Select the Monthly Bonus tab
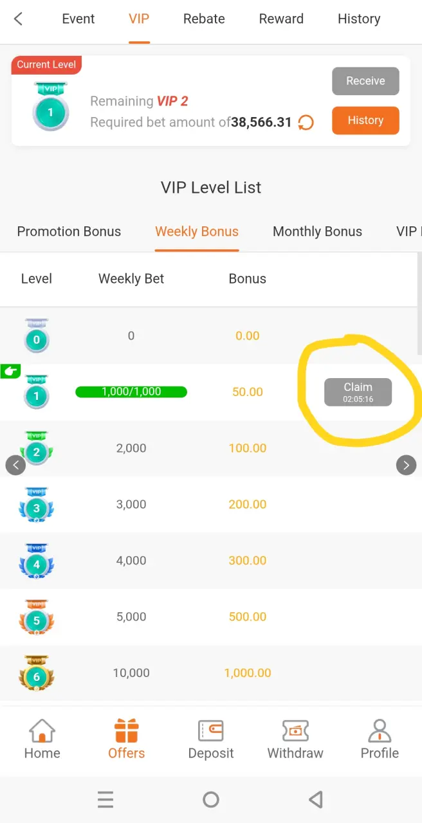The image size is (422, 823). click(317, 231)
